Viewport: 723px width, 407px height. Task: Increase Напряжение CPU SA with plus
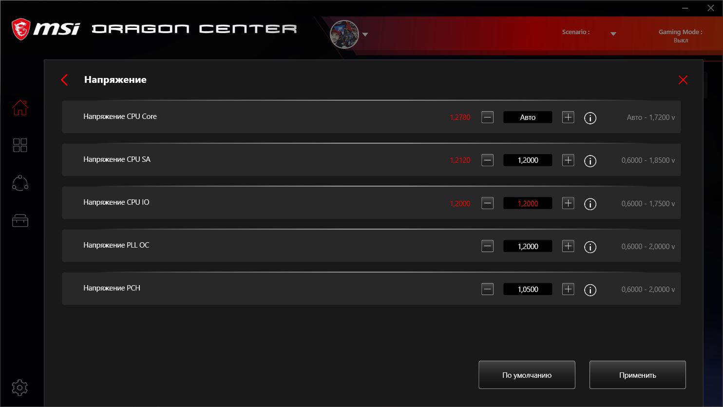coord(568,160)
